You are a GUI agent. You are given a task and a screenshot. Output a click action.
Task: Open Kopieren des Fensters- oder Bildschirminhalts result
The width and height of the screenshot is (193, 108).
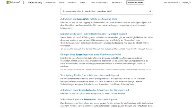pyautogui.click(x=94, y=34)
